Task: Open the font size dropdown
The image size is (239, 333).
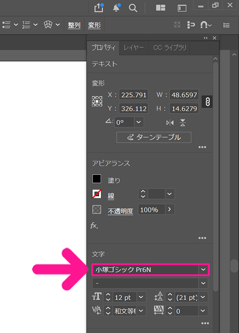Action: (x=141, y=297)
